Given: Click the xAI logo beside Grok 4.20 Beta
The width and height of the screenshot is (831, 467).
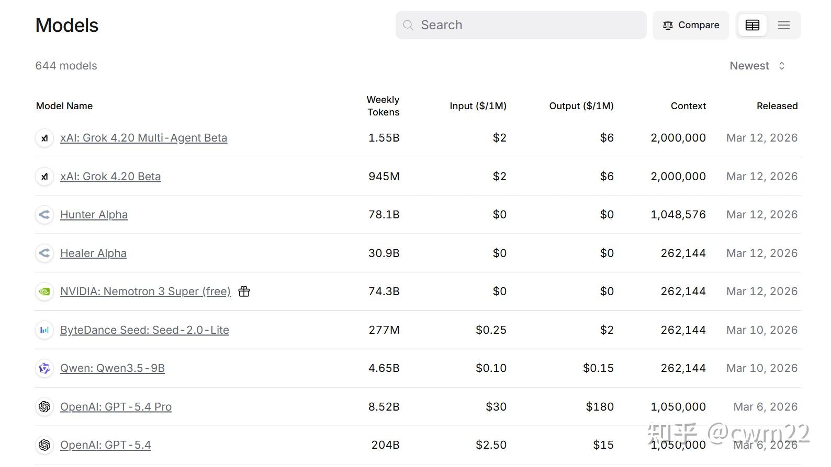Looking at the screenshot, I should pos(44,177).
